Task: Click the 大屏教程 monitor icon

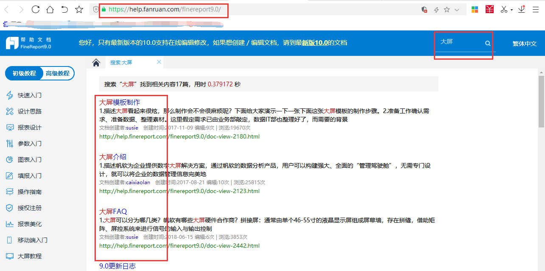Action: [10, 256]
